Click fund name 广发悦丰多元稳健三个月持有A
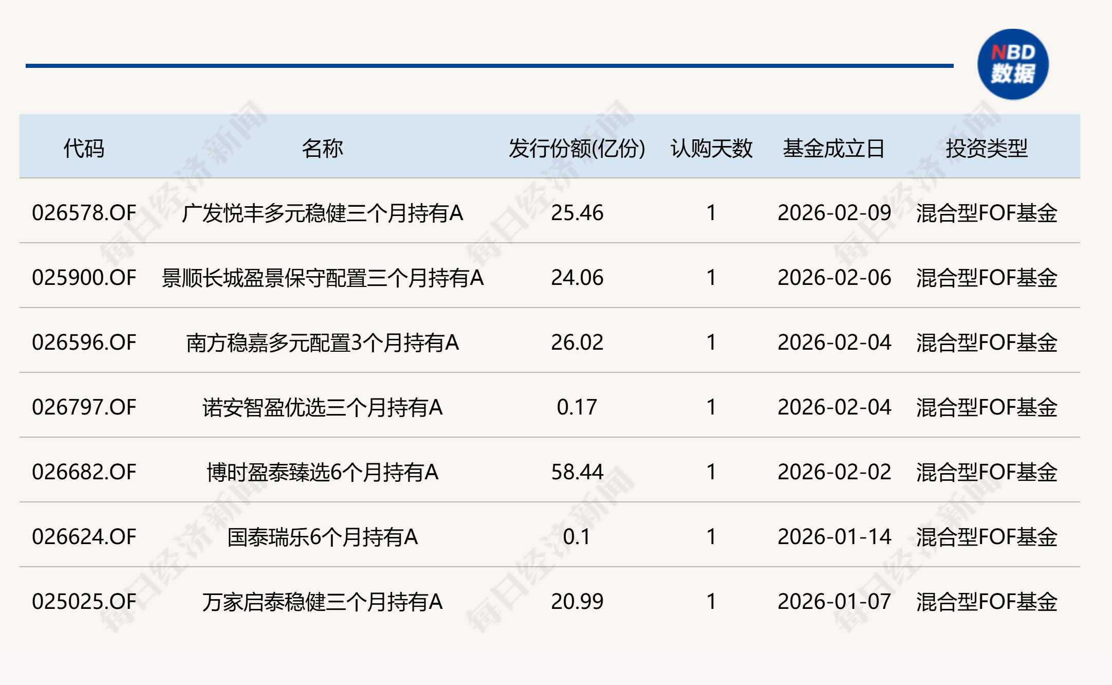 click(322, 213)
